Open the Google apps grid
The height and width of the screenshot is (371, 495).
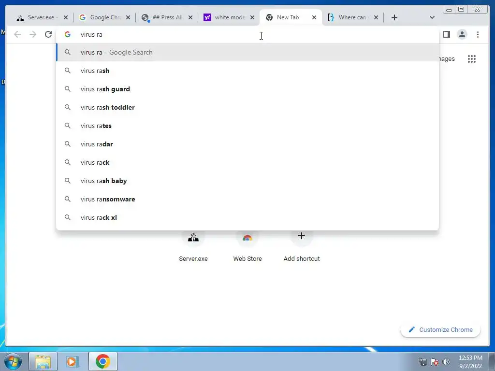pyautogui.click(x=472, y=59)
